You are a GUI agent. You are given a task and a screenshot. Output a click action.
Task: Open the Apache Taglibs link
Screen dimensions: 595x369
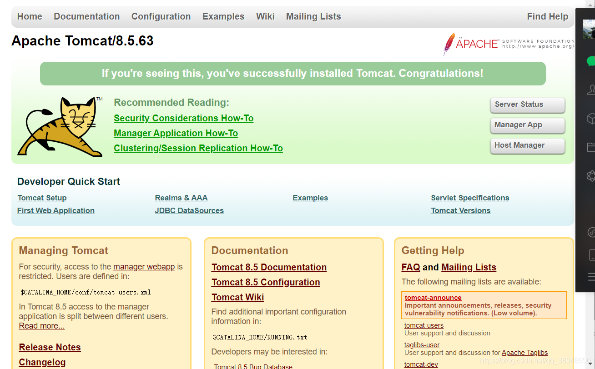tap(525, 353)
